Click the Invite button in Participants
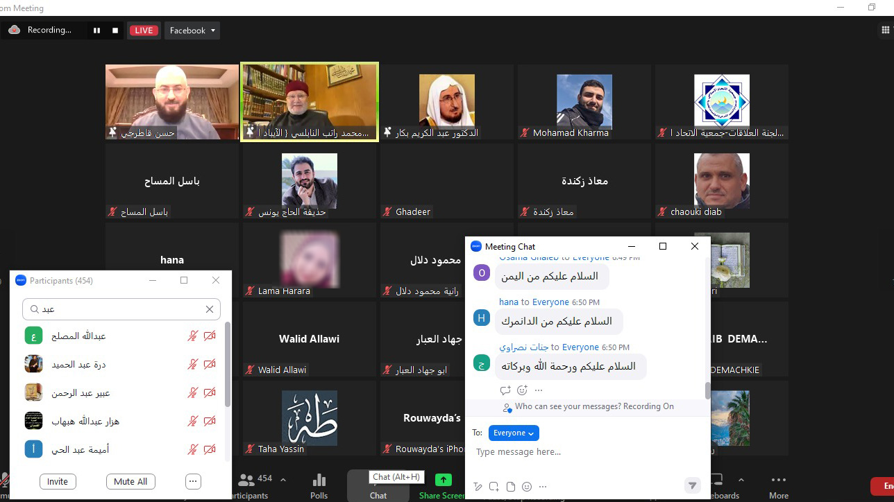The width and height of the screenshot is (894, 502). (58, 482)
